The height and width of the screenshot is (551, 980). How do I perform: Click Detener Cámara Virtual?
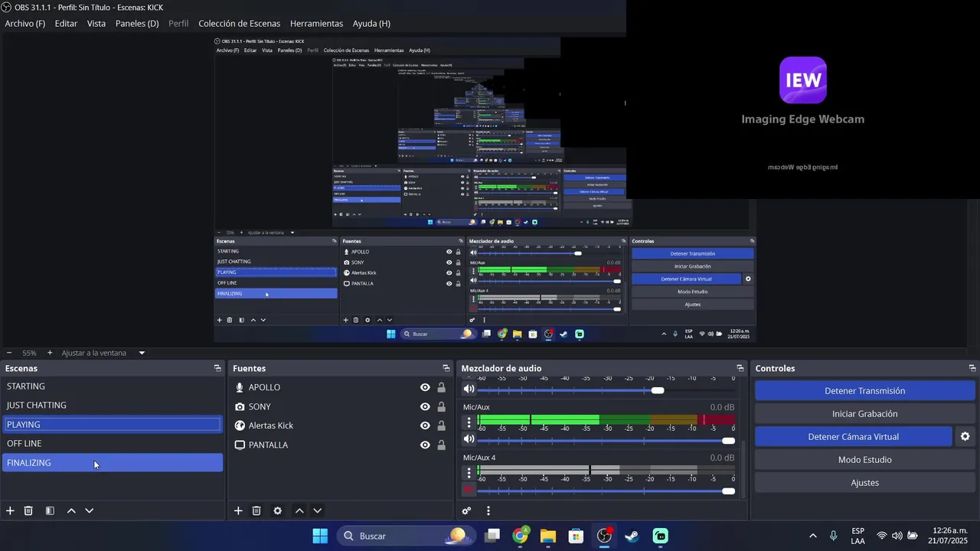tap(853, 436)
